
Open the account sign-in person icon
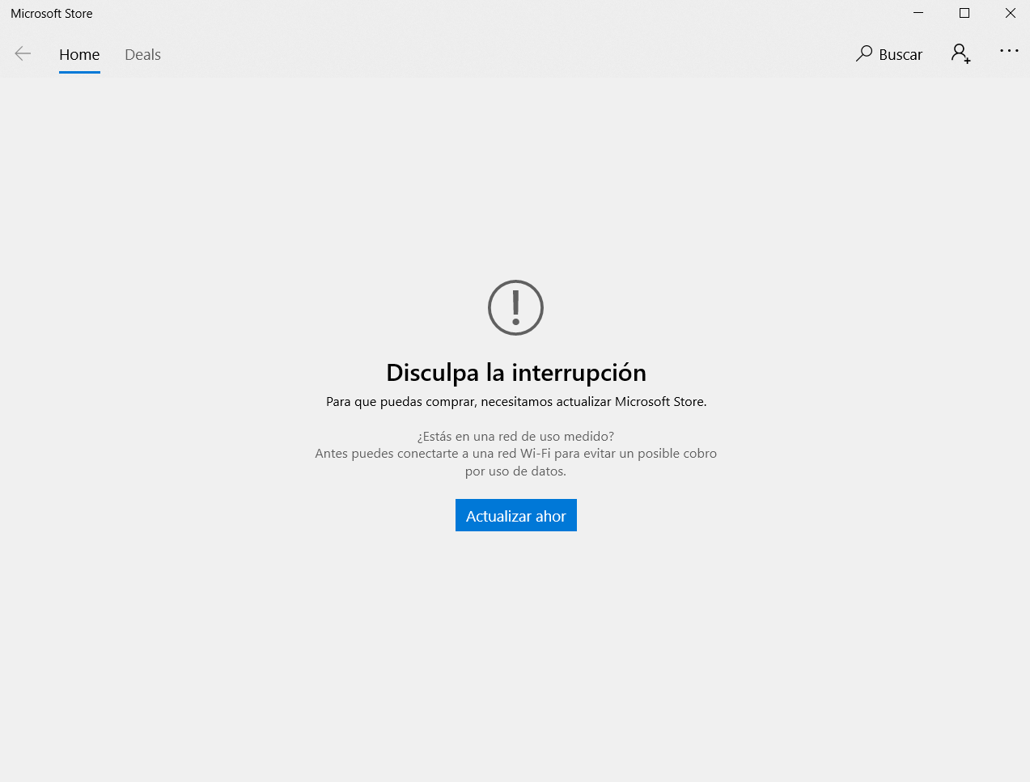[x=961, y=54]
